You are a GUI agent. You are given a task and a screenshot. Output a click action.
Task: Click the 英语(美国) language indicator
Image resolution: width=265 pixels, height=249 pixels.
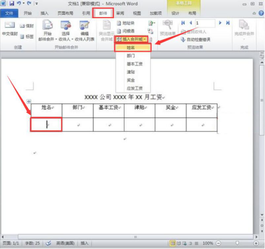coord(65,243)
